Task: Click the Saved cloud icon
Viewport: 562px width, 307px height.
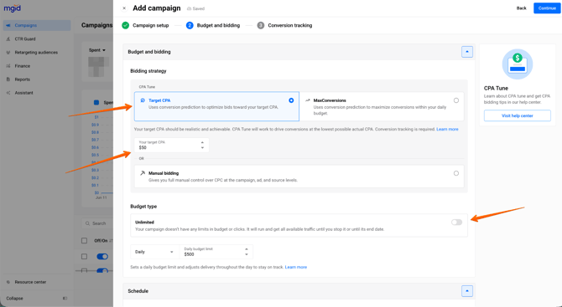Action: point(189,8)
